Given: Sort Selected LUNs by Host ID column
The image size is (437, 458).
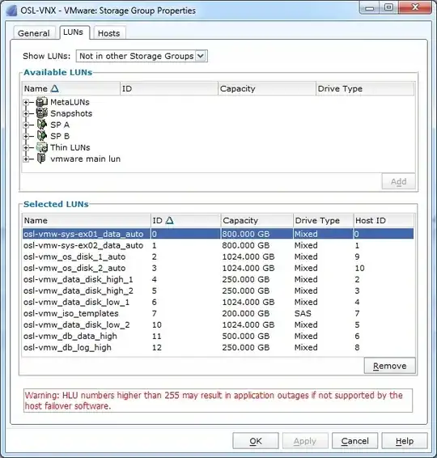Looking at the screenshot, I should coord(384,220).
